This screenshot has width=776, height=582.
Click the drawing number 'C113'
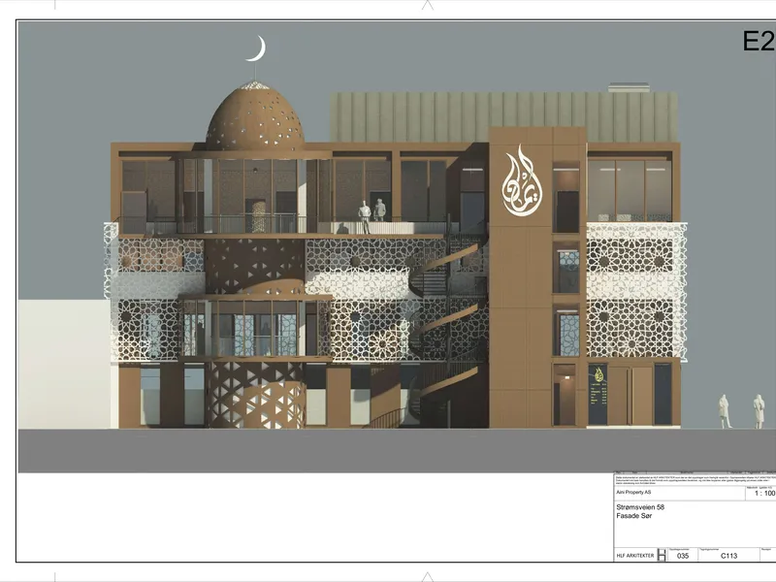coord(729,556)
